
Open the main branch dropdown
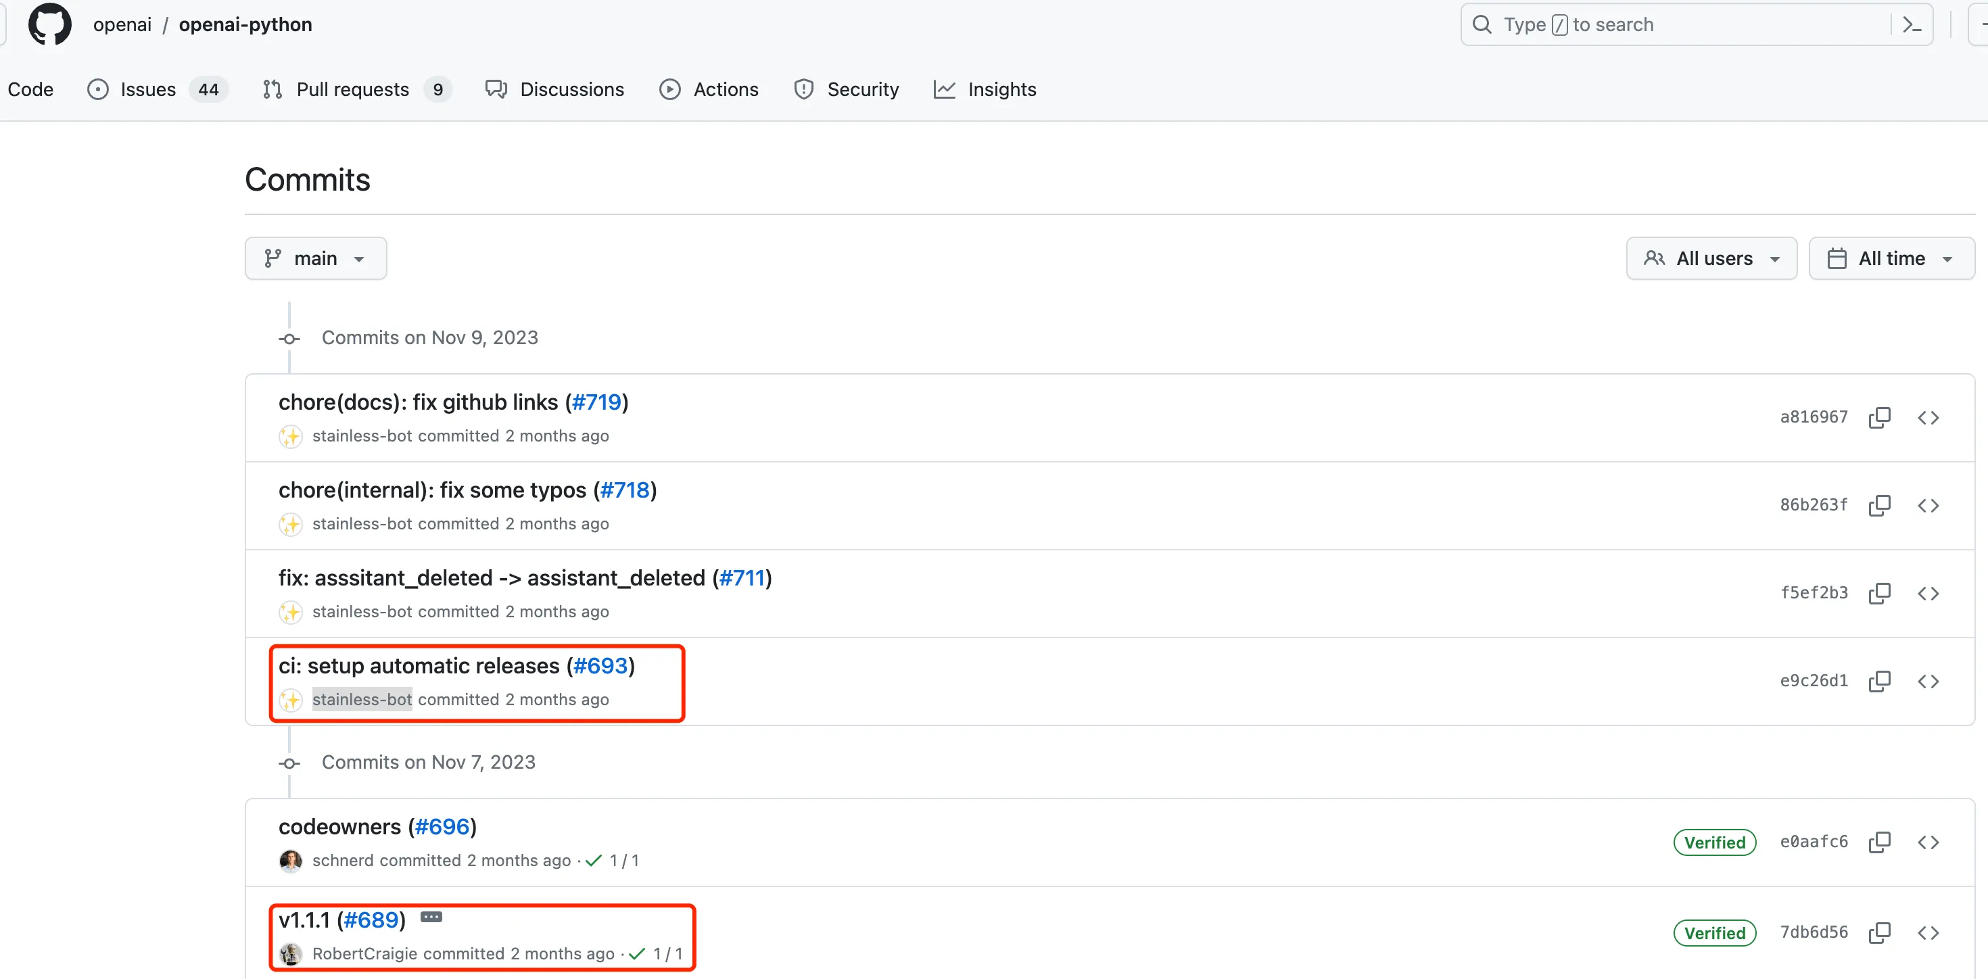click(315, 258)
